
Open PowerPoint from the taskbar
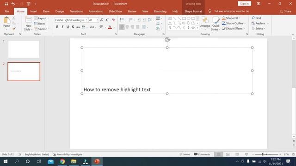[97, 161]
